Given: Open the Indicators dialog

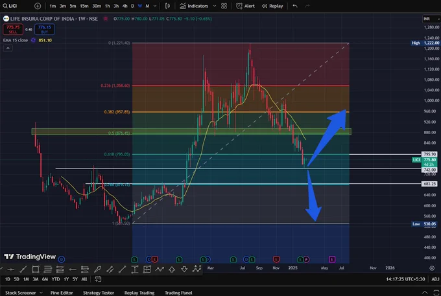Looking at the screenshot, I should pos(194,6).
